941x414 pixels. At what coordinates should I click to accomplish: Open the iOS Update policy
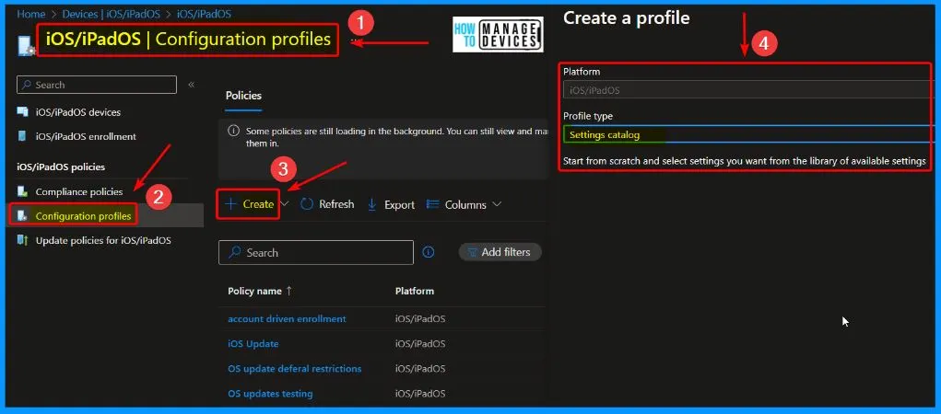(x=253, y=344)
